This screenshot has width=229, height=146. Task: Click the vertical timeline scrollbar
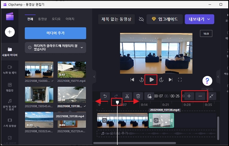[218, 128]
